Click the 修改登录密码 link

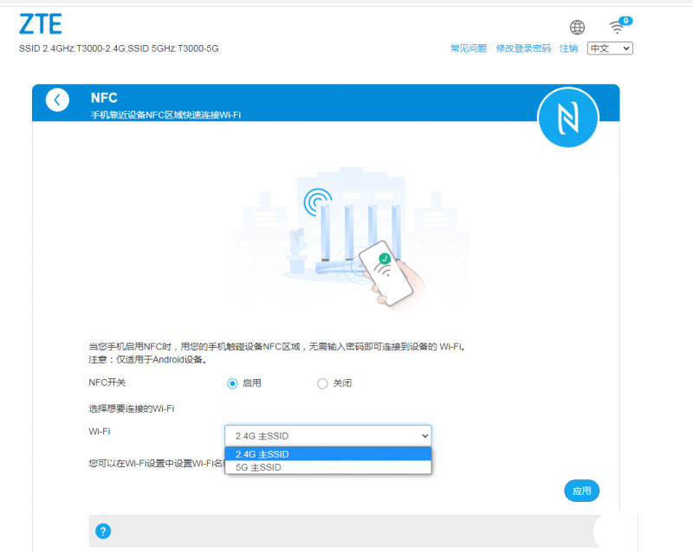coord(523,48)
